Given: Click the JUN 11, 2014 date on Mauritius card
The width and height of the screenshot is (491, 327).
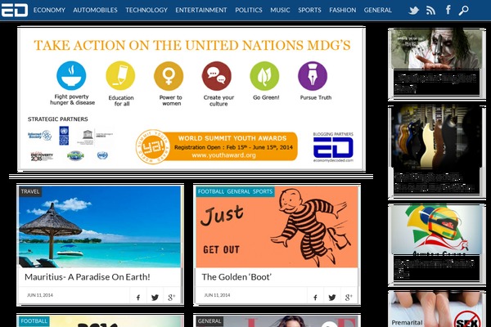Looking at the screenshot, I should click(x=40, y=295).
